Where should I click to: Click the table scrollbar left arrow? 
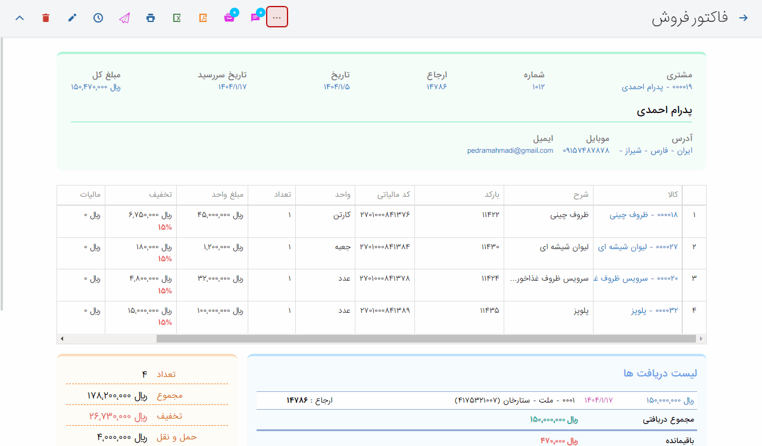pyautogui.click(x=62, y=339)
